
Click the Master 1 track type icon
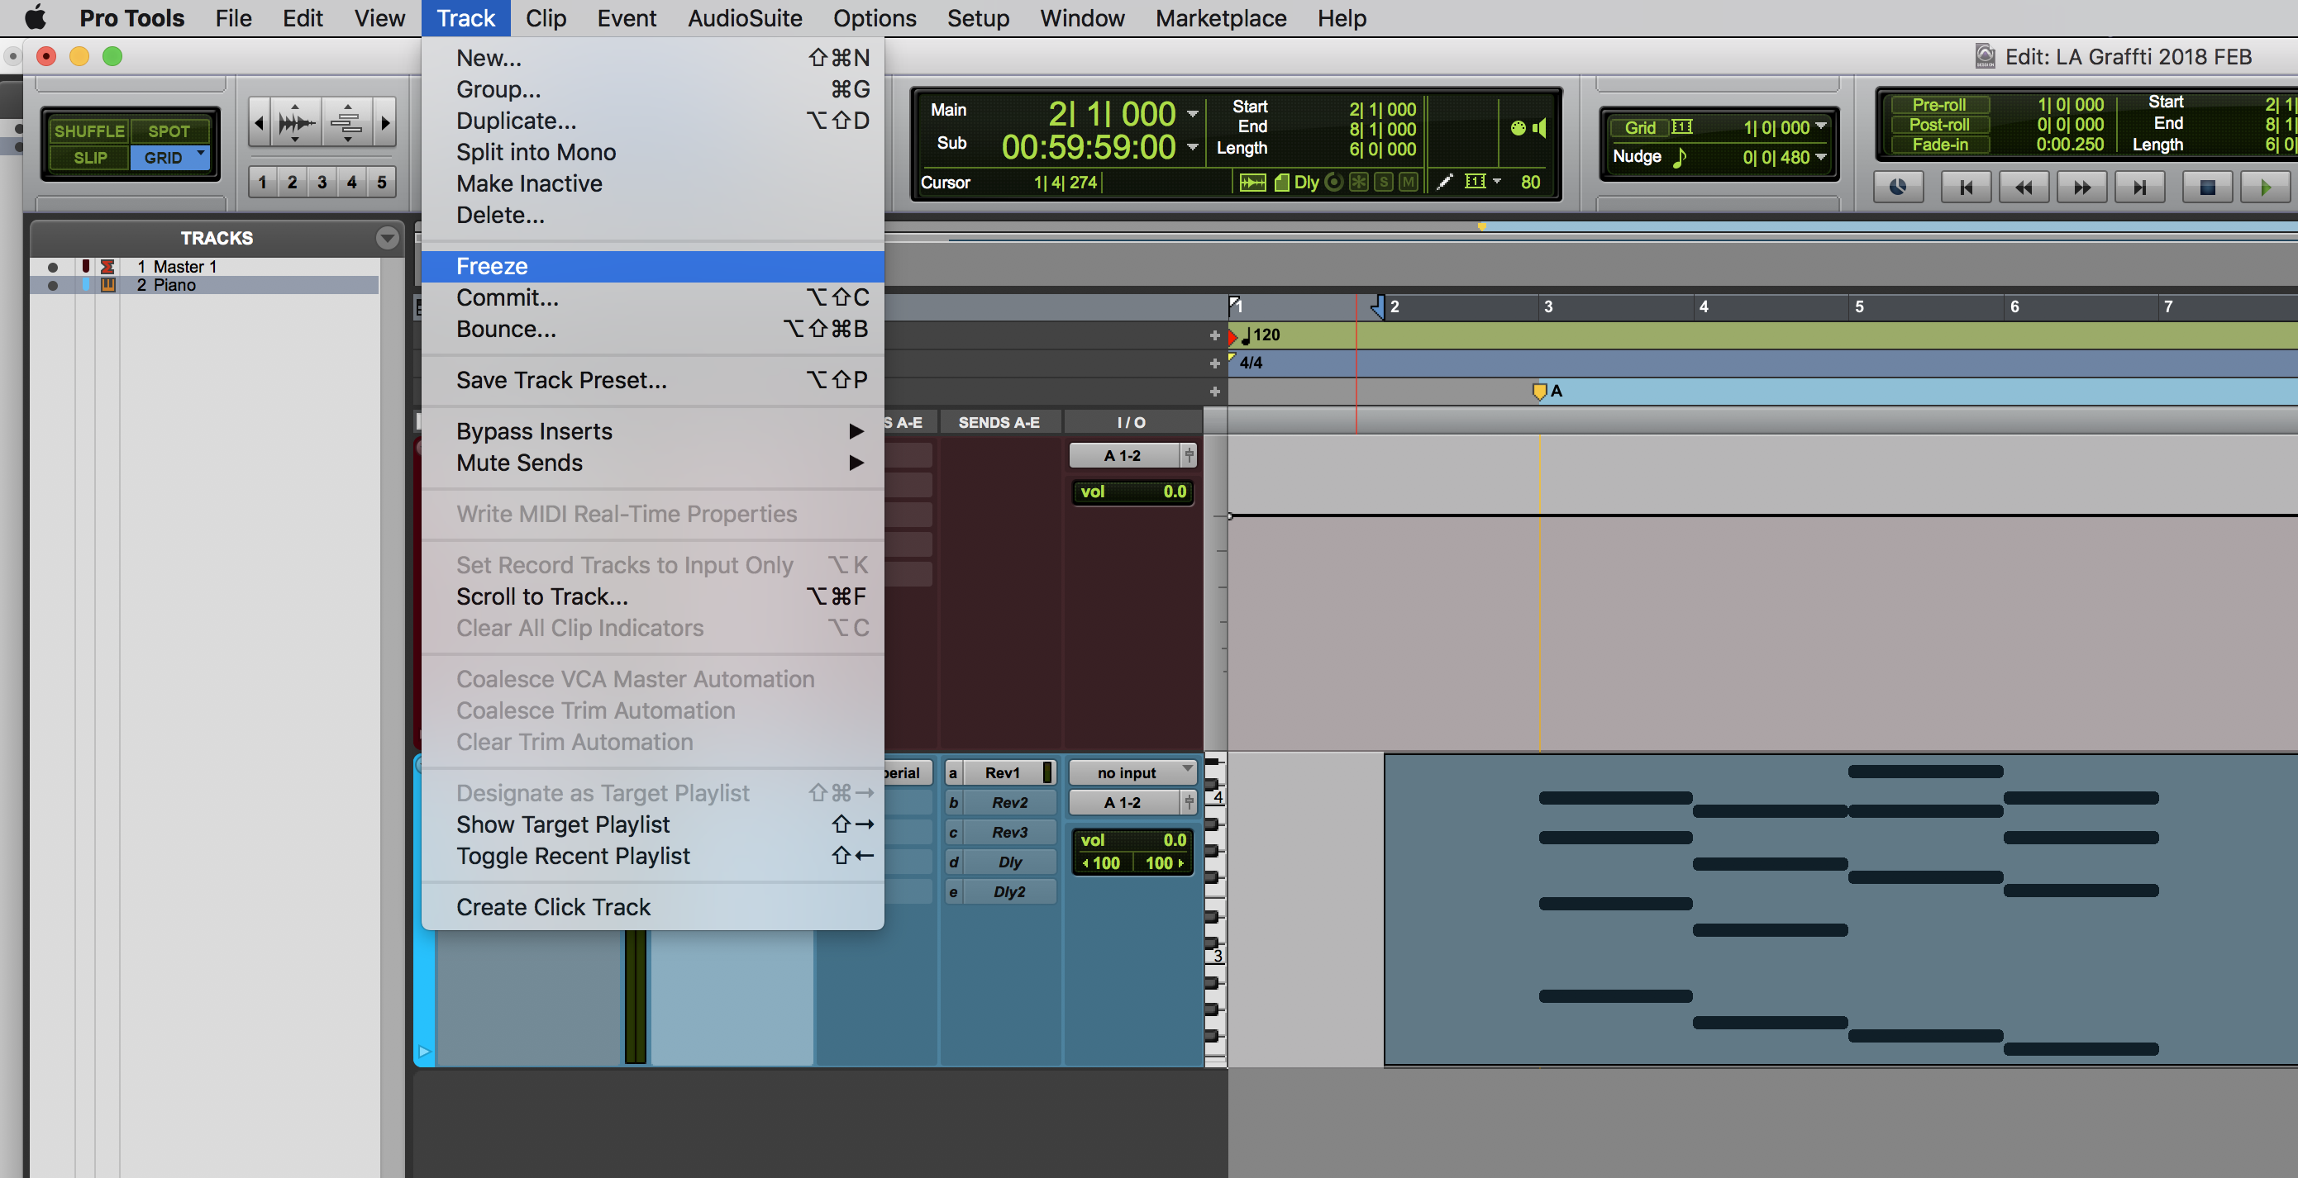pos(108,267)
